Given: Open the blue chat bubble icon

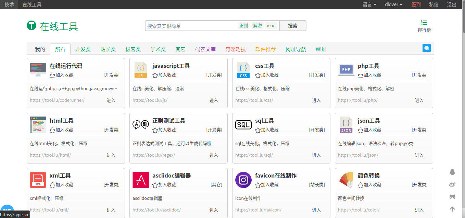Looking at the screenshot, I should coord(427,48).
